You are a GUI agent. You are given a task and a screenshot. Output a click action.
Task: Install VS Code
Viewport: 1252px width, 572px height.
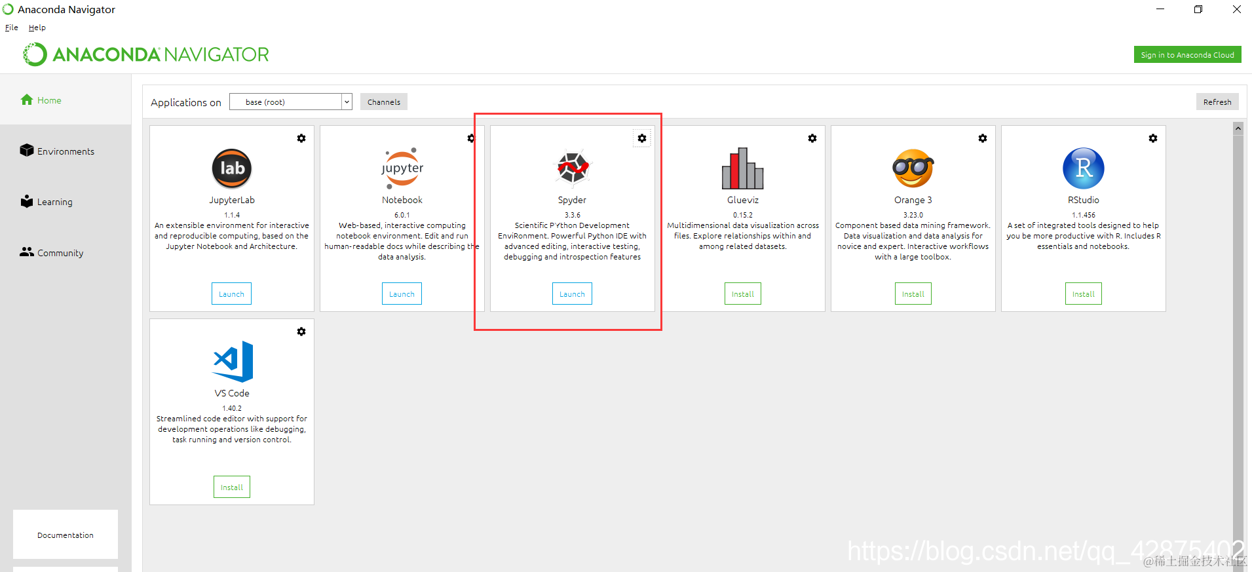[232, 487]
